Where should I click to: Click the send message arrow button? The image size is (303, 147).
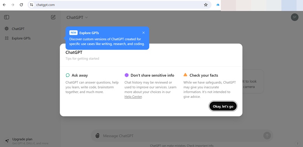(267, 136)
